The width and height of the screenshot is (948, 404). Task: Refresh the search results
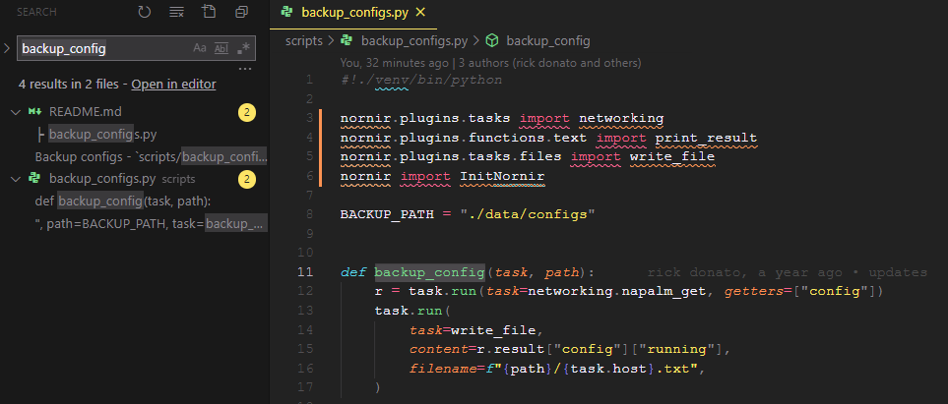click(144, 12)
